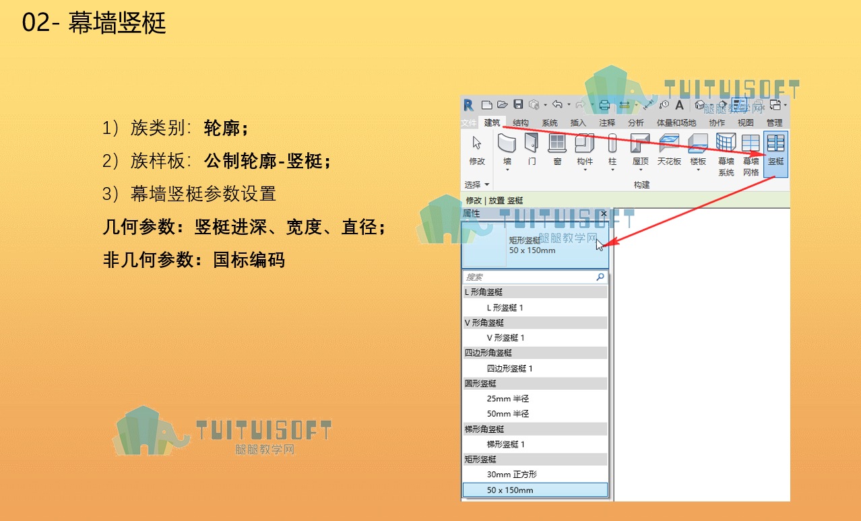Image resolution: width=861 pixels, height=521 pixels.
Task: Switch to the 视图 ribbon tab
Action: [746, 123]
